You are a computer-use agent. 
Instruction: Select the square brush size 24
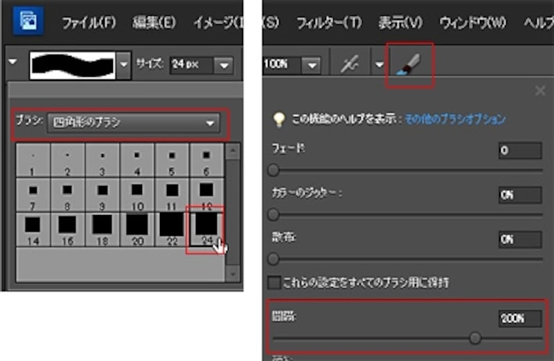coord(206,230)
